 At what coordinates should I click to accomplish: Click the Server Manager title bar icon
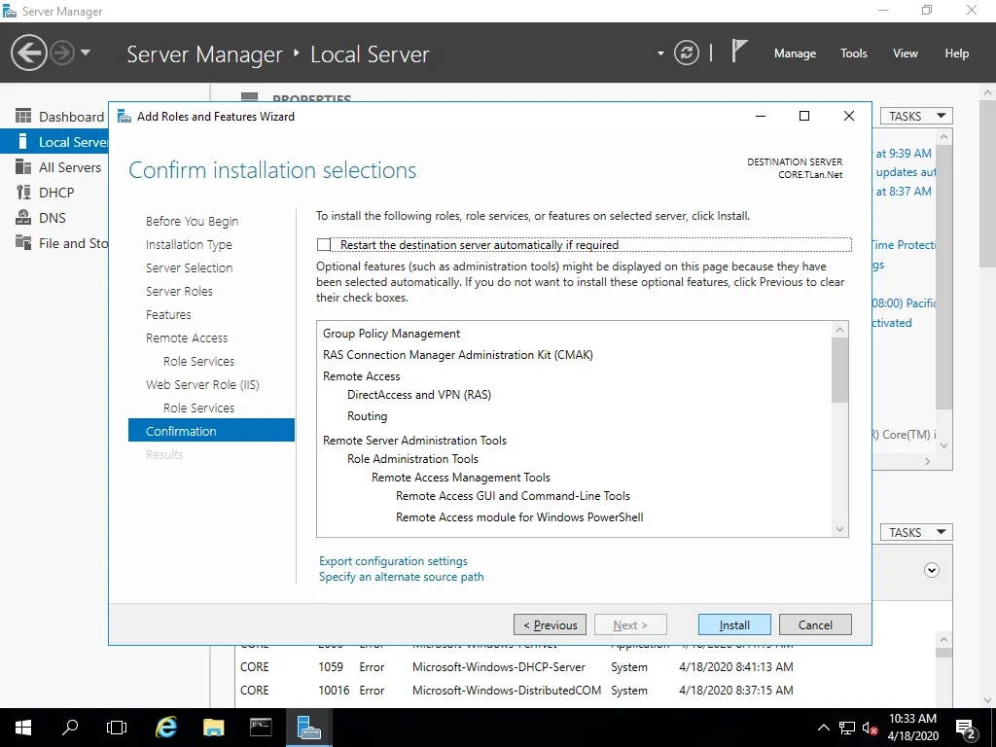click(10, 11)
